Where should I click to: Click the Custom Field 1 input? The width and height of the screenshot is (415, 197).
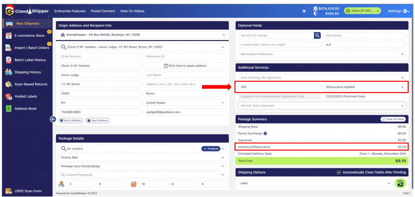(279, 45)
